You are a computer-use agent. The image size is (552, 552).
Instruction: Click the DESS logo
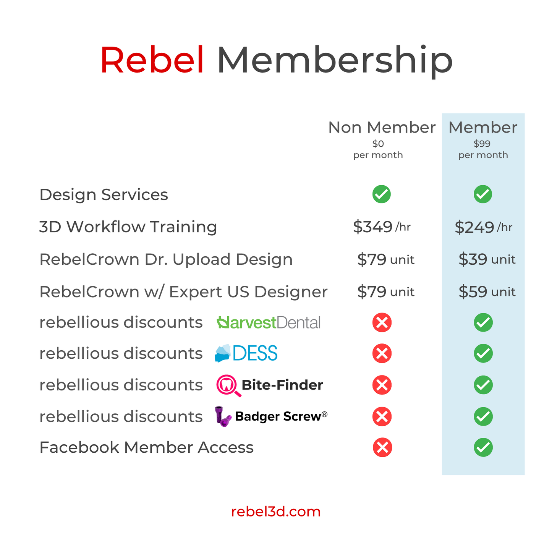(x=246, y=353)
